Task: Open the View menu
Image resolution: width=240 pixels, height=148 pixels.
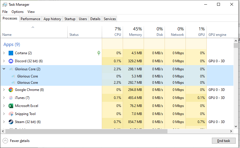Action: 31,12
